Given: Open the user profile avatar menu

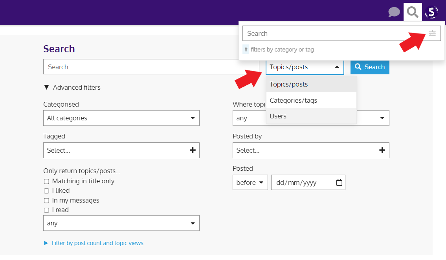Looking at the screenshot, I should [431, 12].
